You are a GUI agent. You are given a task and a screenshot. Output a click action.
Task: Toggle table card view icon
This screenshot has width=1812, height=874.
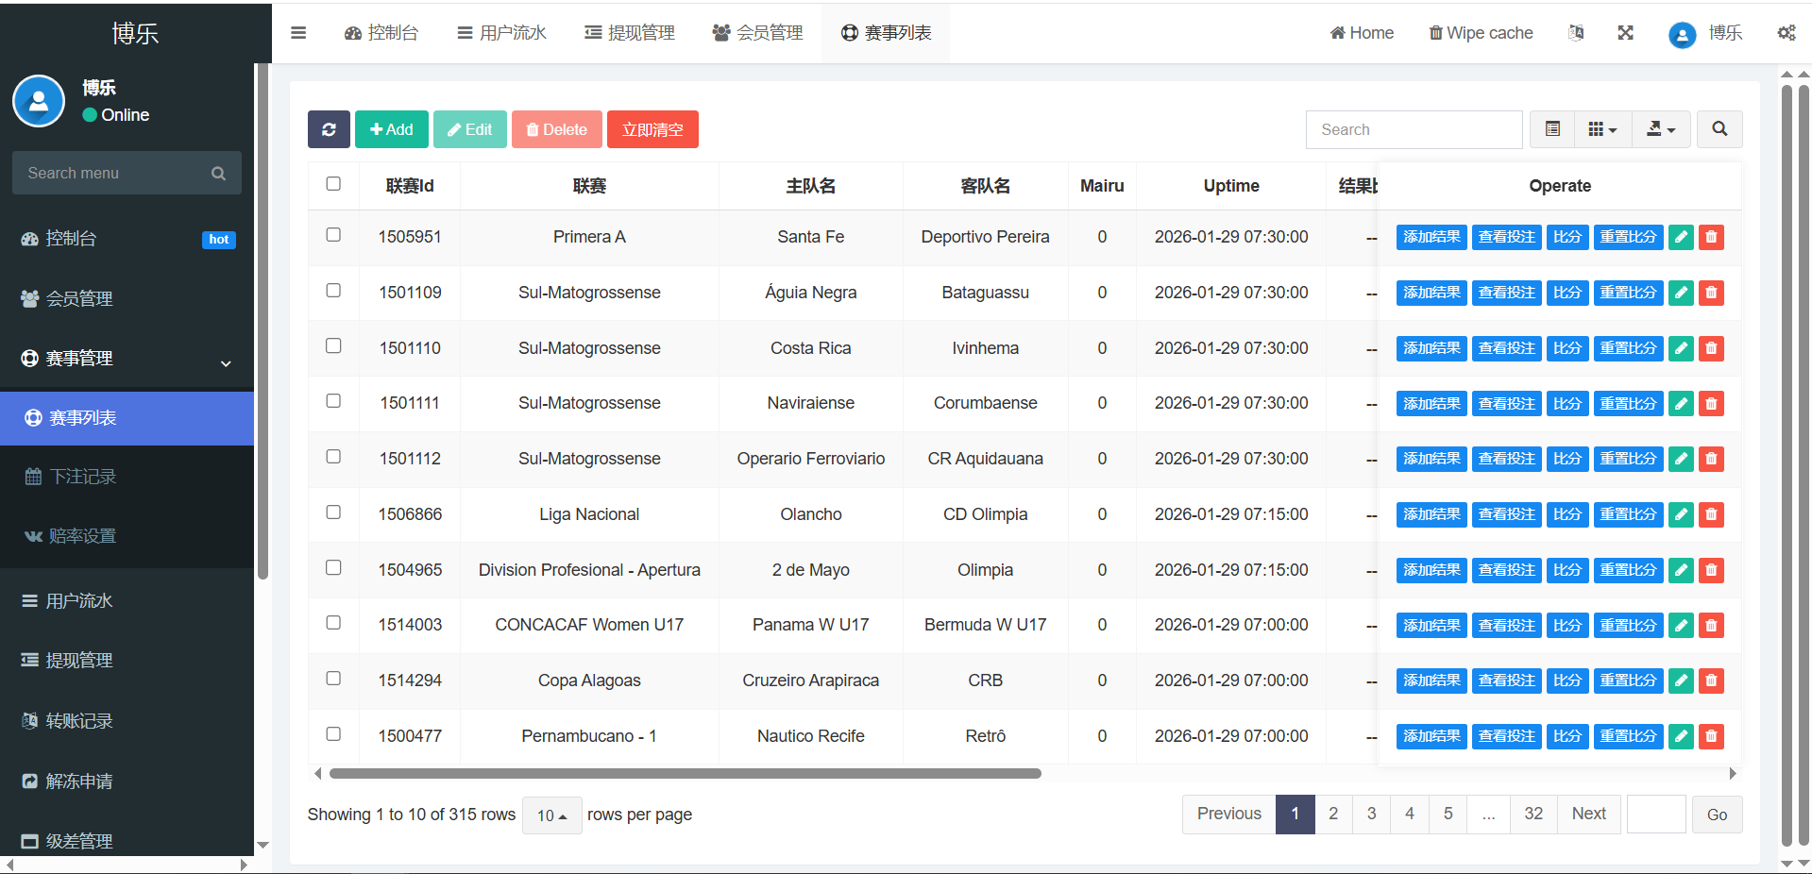[1552, 129]
